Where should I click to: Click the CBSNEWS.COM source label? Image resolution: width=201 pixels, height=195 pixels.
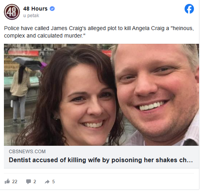point(27,152)
